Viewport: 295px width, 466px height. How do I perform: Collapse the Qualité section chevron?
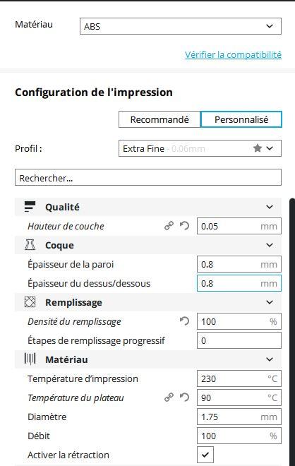point(270,207)
